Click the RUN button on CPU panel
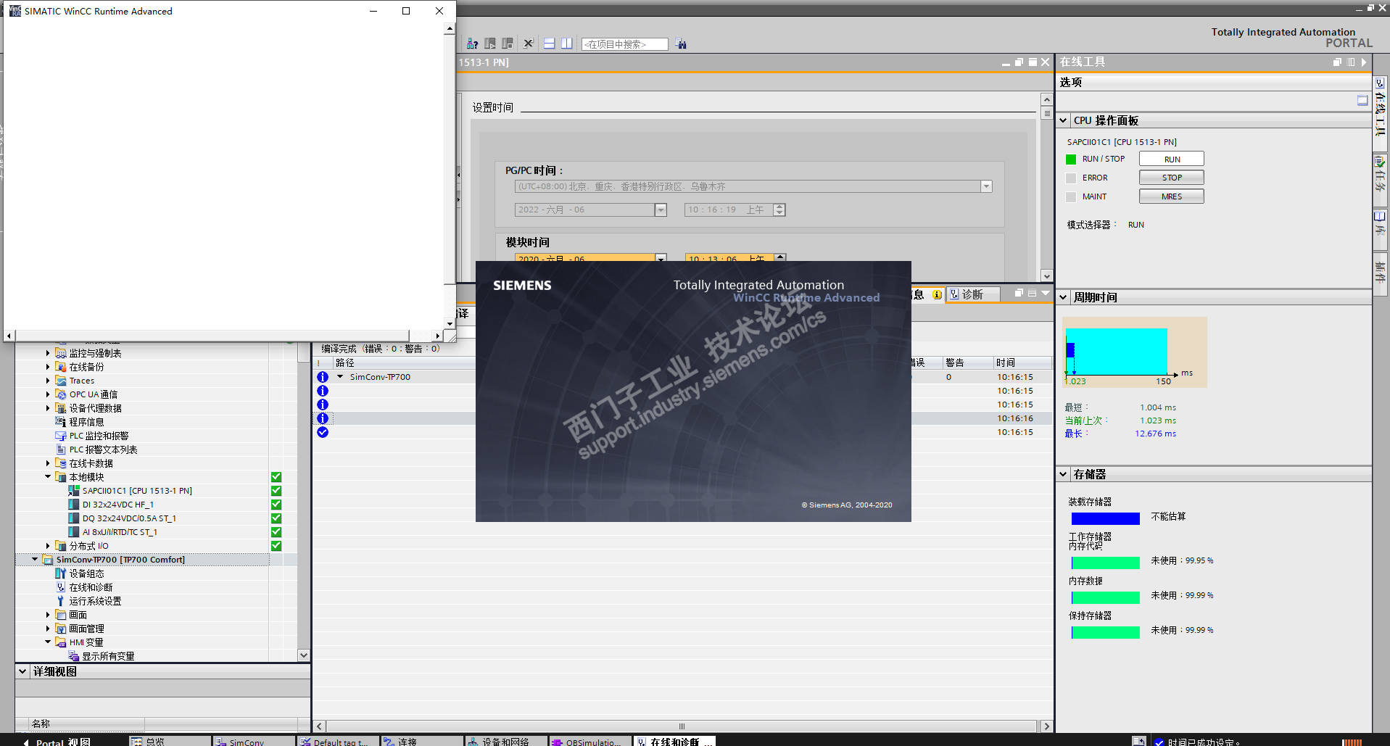Image resolution: width=1390 pixels, height=746 pixels. click(x=1172, y=159)
